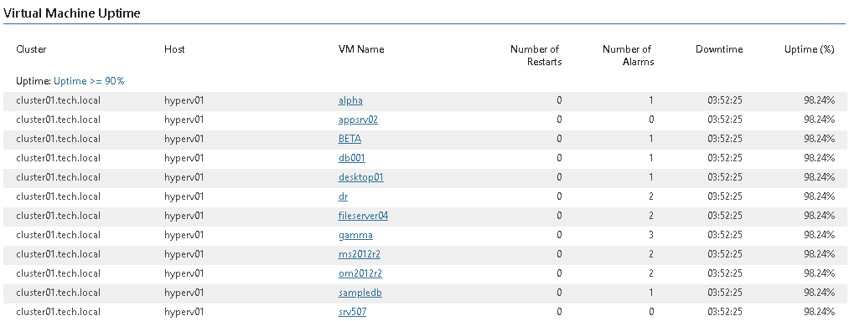Image resolution: width=849 pixels, height=321 pixels.
Task: Open the om2012r2 VM link
Action: (x=360, y=273)
